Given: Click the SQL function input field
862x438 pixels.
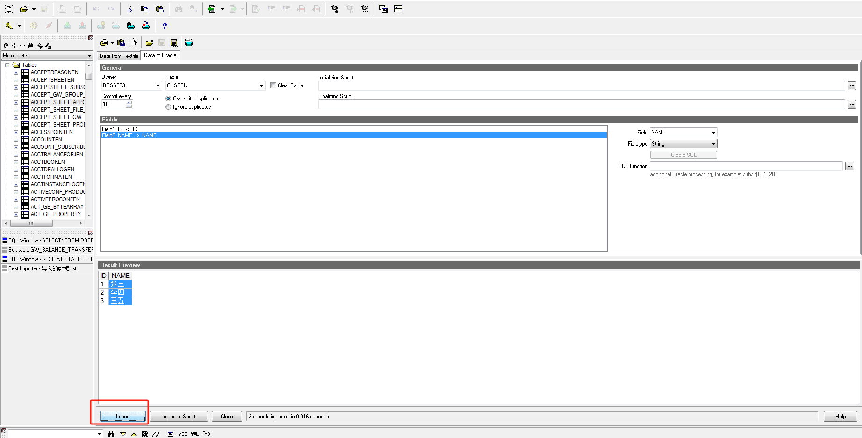Looking at the screenshot, I should click(x=746, y=166).
